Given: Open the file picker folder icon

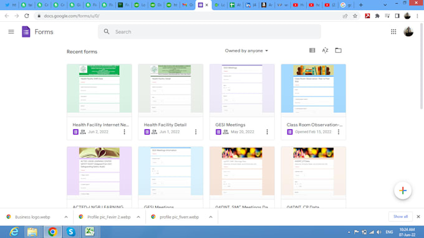Looking at the screenshot, I should coord(339,50).
